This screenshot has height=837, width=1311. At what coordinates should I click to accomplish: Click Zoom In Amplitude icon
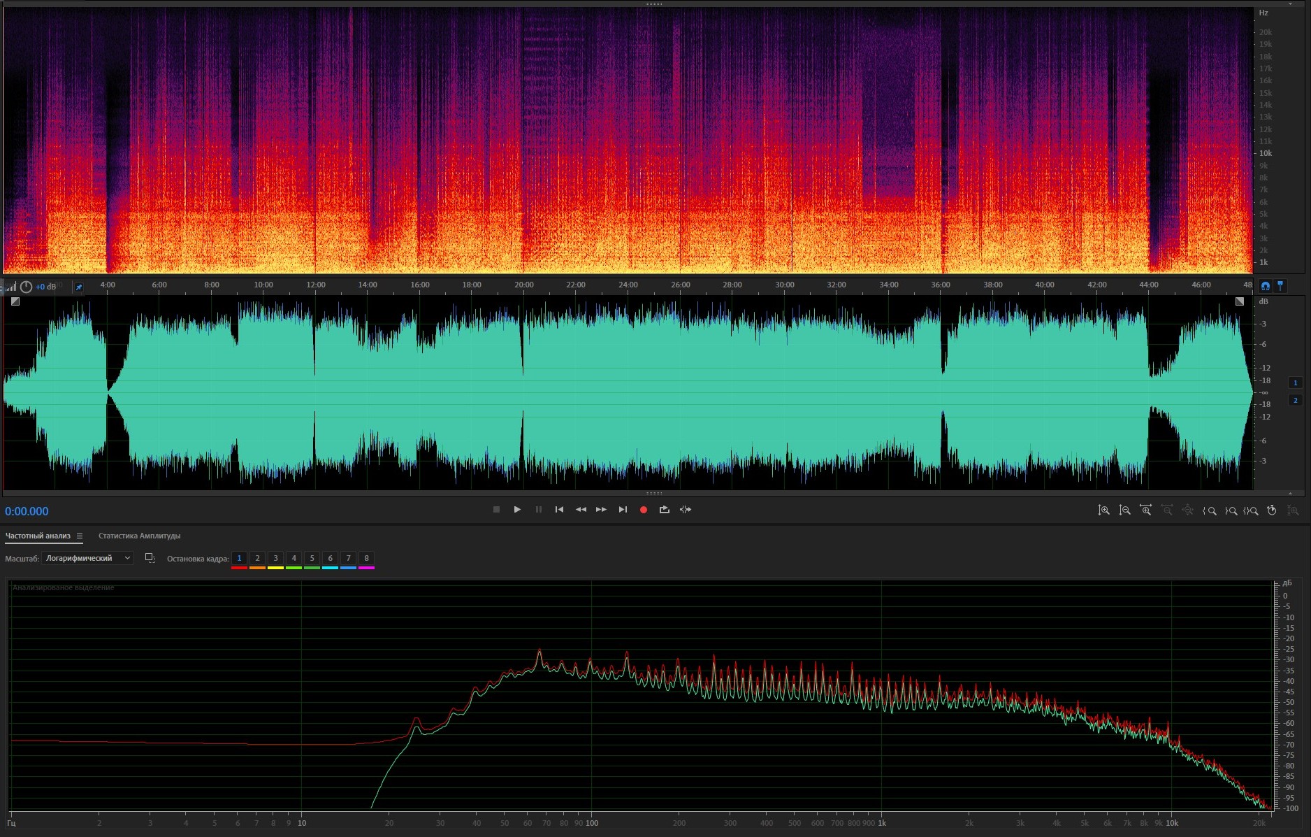(x=1103, y=510)
